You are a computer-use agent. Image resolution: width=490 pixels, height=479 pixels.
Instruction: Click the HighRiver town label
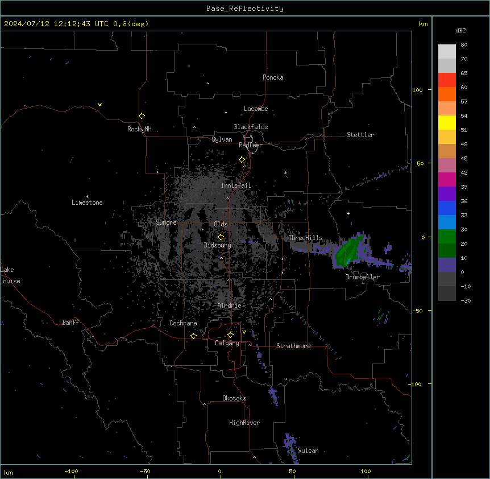[244, 423]
